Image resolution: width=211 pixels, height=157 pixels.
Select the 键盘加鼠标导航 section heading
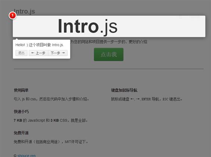coord(124,90)
